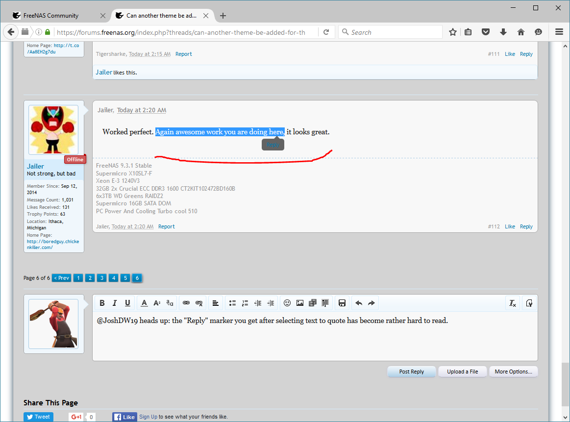This screenshot has height=422, width=570.
Task: Save the draft with the floppy icon
Action: 342,303
